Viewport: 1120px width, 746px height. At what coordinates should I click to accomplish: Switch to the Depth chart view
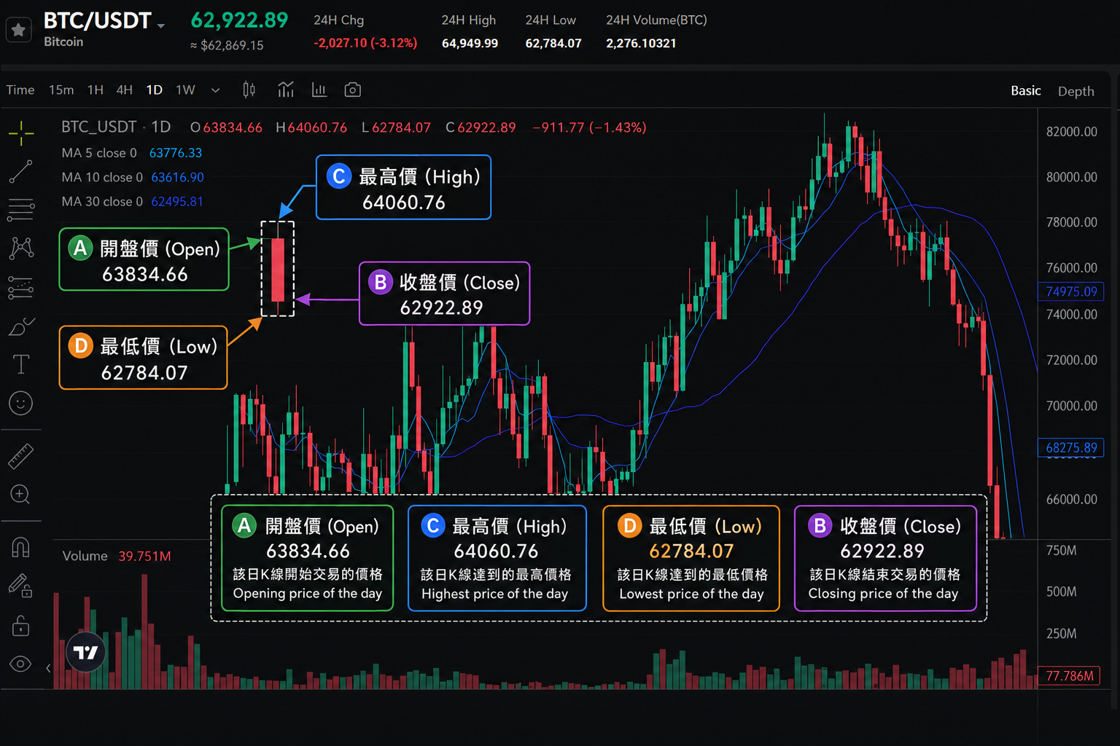1076,91
